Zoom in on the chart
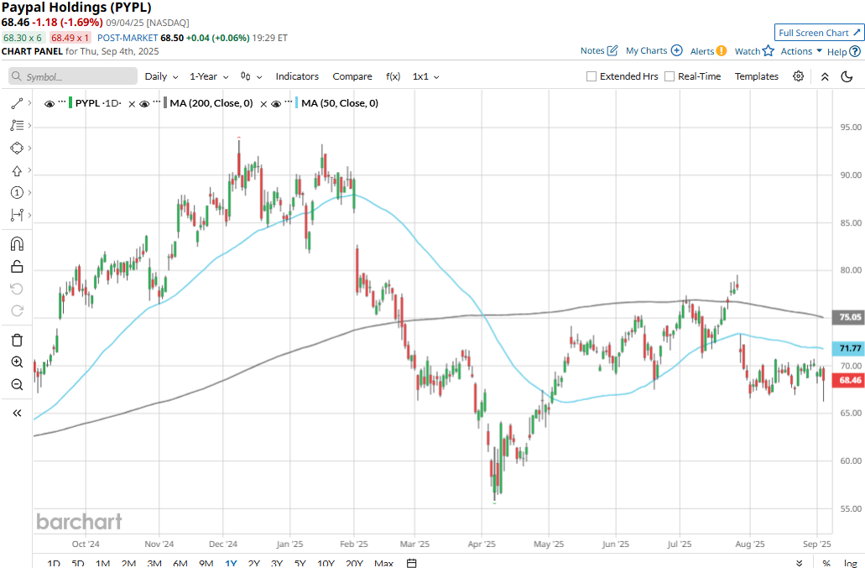This screenshot has height=568, width=865. point(17,362)
